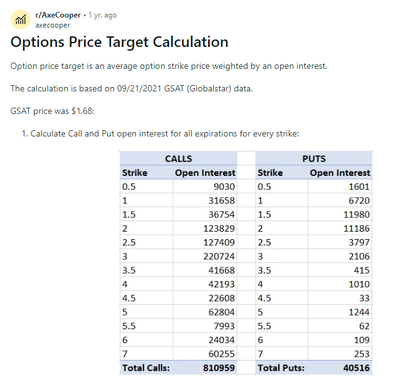Click the r/AxeCooper subreddit avatar icon
Image resolution: width=411 pixels, height=380 pixels.
click(x=21, y=19)
